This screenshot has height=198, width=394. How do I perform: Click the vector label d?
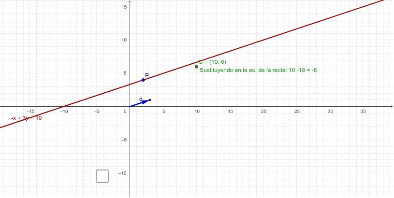coord(141,99)
